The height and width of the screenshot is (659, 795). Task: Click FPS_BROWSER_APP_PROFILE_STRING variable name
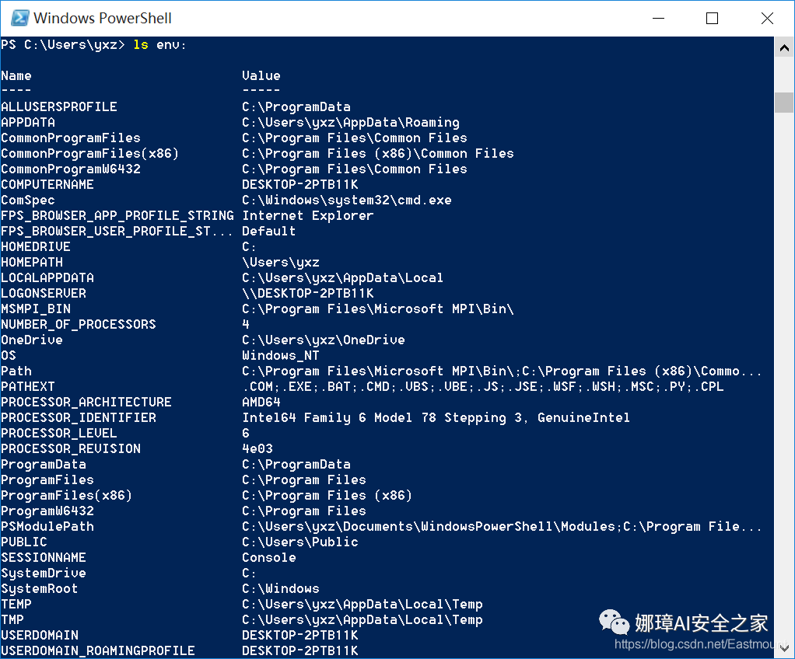click(117, 216)
